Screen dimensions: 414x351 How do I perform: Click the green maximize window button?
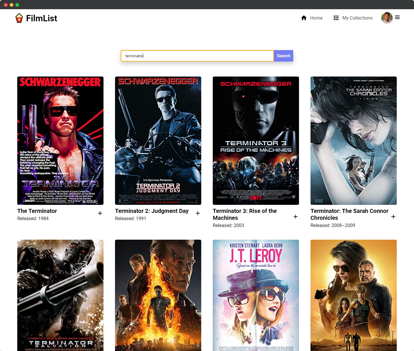pos(17,5)
